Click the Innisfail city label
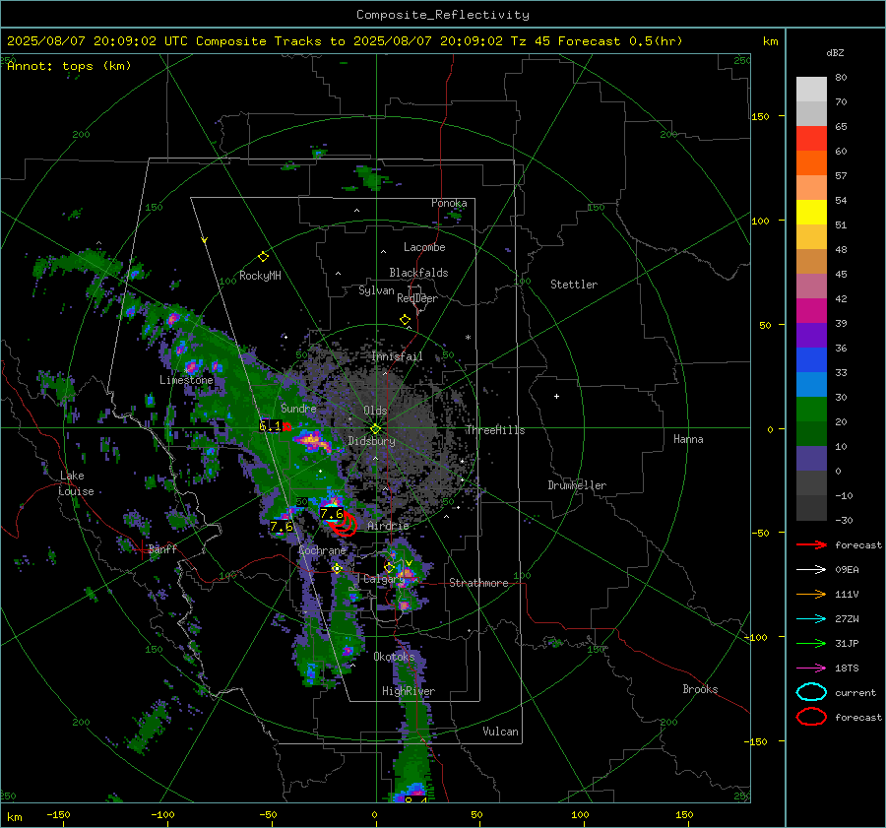 point(398,356)
